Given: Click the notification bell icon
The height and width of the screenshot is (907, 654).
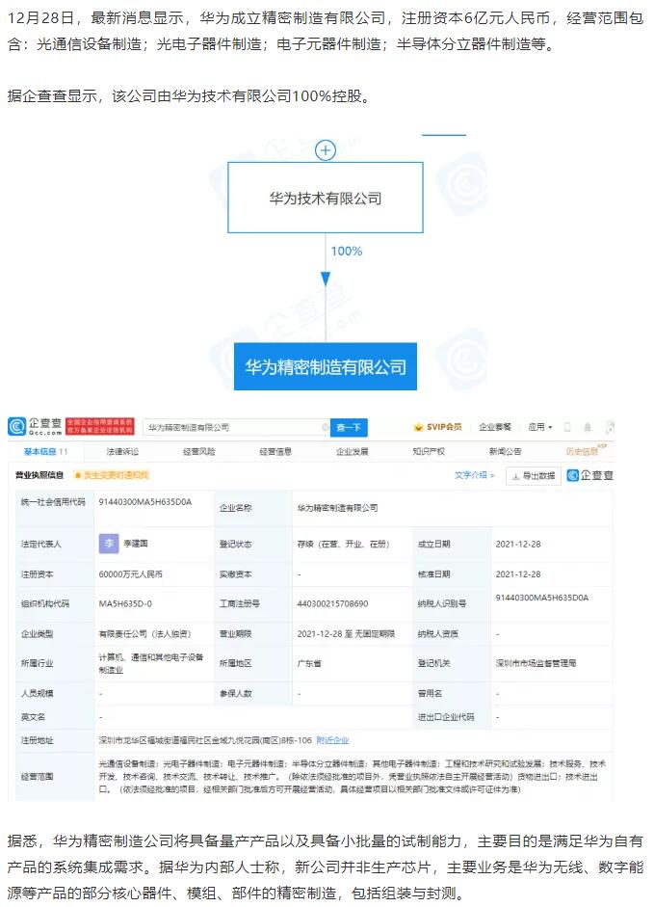Looking at the screenshot, I should pyautogui.click(x=588, y=427).
